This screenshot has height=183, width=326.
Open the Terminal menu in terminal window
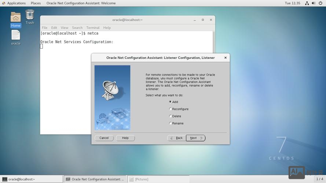(93, 27)
